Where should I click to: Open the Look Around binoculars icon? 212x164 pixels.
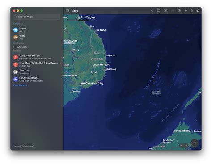(173, 11)
